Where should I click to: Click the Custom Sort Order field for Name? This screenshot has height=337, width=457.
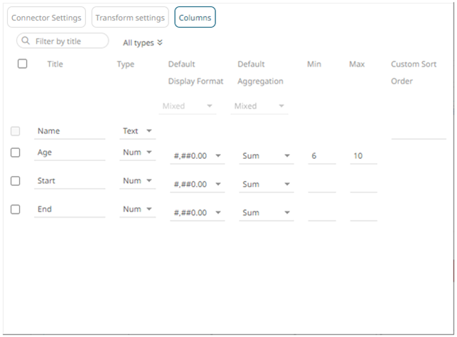418,131
